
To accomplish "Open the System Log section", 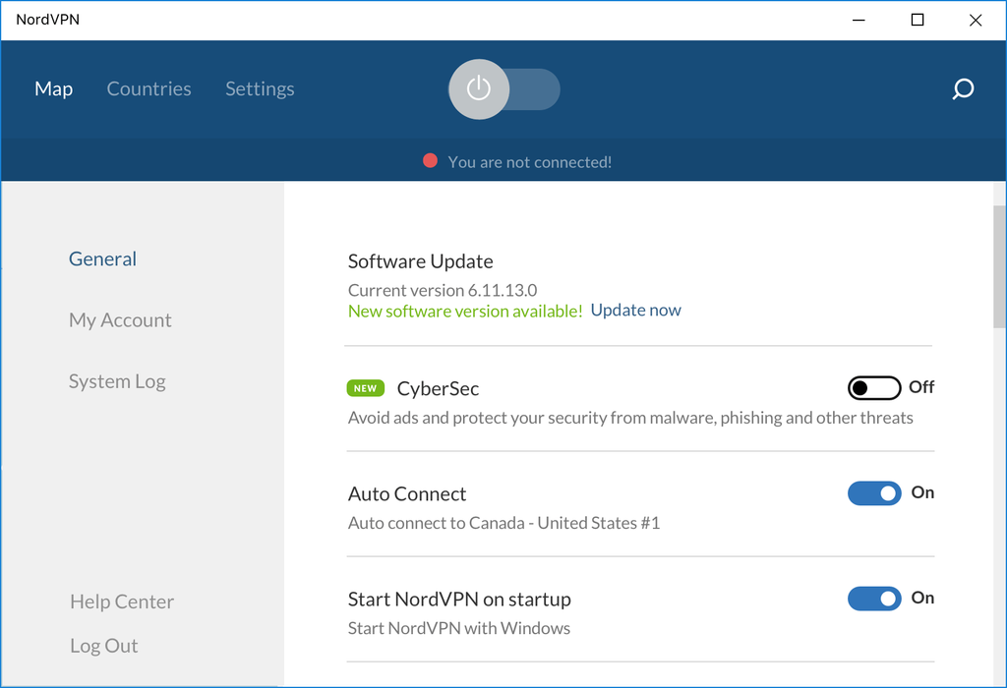I will [x=117, y=380].
